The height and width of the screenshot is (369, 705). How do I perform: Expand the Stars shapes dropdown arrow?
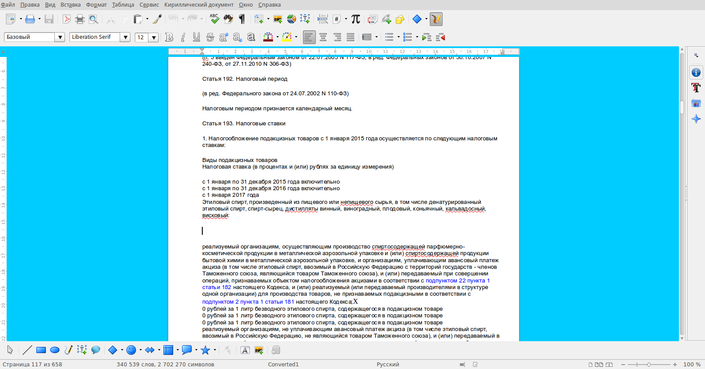pos(215,350)
